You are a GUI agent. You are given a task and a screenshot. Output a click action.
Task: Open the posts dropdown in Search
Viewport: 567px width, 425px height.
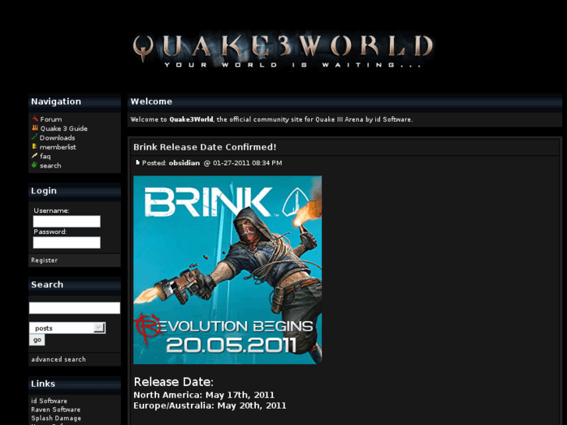point(67,328)
